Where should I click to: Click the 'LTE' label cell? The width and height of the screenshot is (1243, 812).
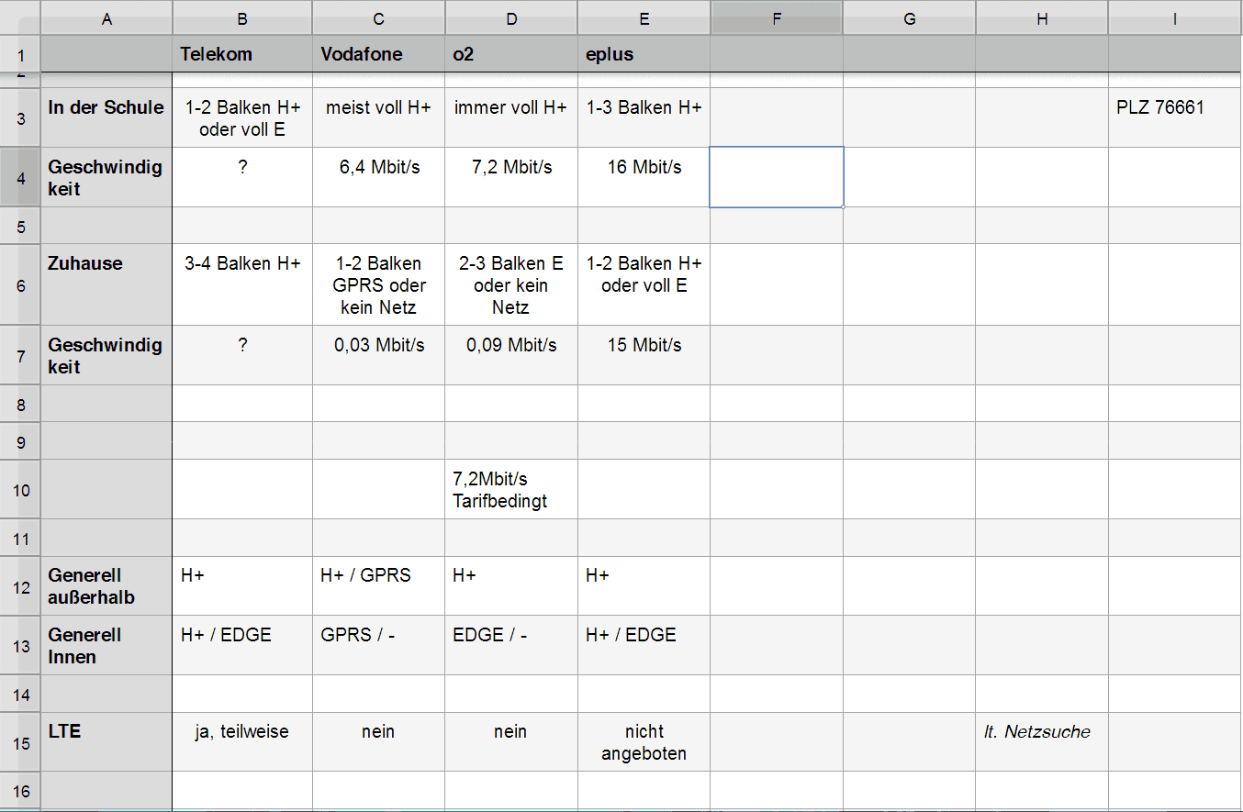pos(106,741)
